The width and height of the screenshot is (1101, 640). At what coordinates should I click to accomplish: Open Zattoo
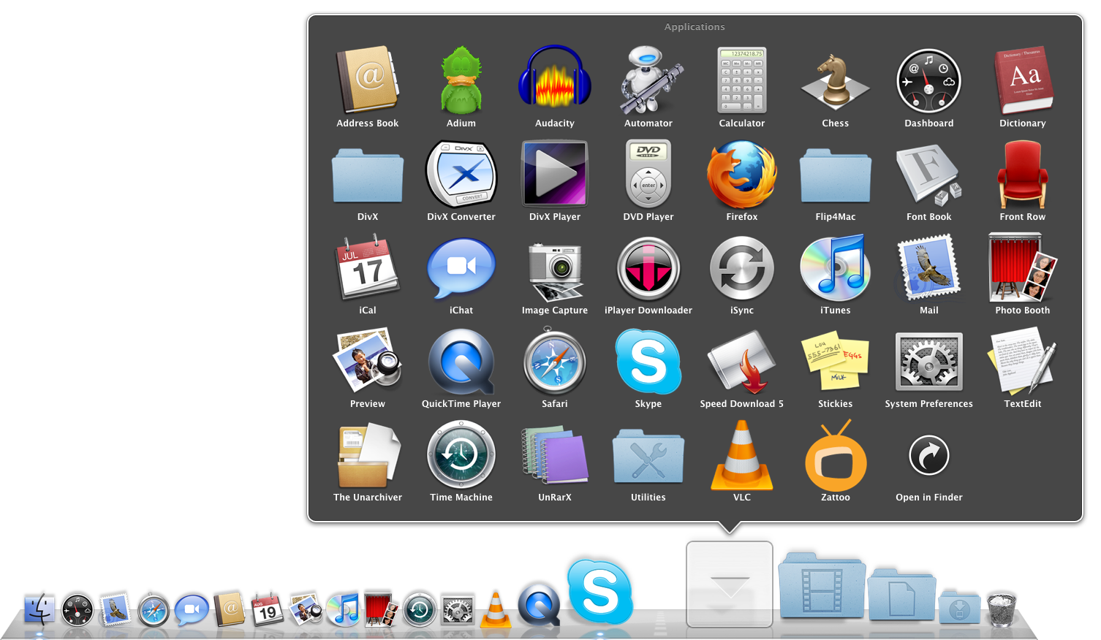[x=836, y=454]
